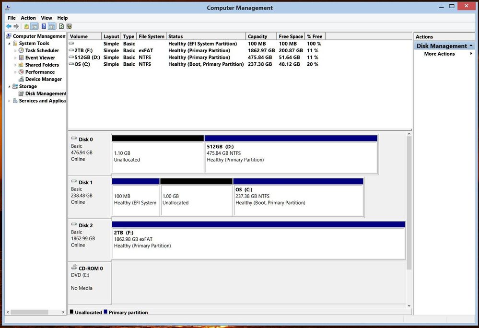The image size is (479, 328).
Task: Click the Computer Management root node icon
Action: (9, 36)
